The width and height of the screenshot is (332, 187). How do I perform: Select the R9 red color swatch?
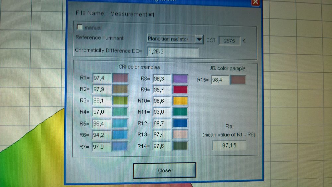(180, 90)
